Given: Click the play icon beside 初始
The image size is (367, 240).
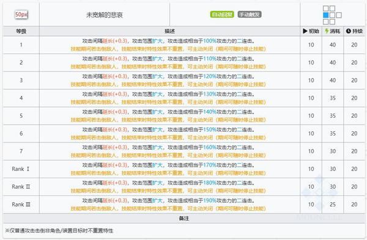Looking at the screenshot, I should 305,31.
